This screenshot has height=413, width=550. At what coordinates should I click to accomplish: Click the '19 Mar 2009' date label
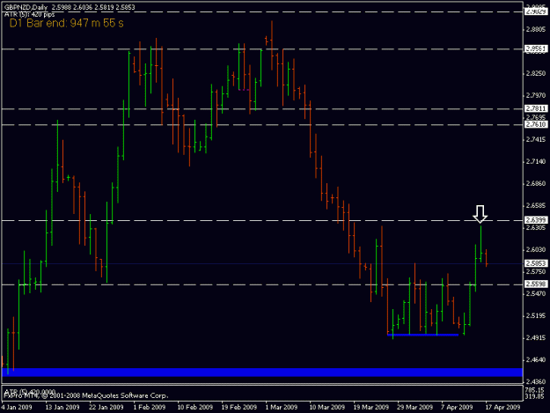point(371,407)
